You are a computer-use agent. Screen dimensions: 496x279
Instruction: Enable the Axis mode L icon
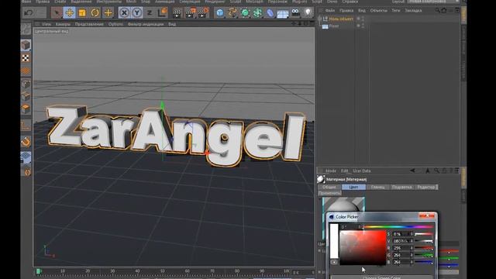[26, 126]
